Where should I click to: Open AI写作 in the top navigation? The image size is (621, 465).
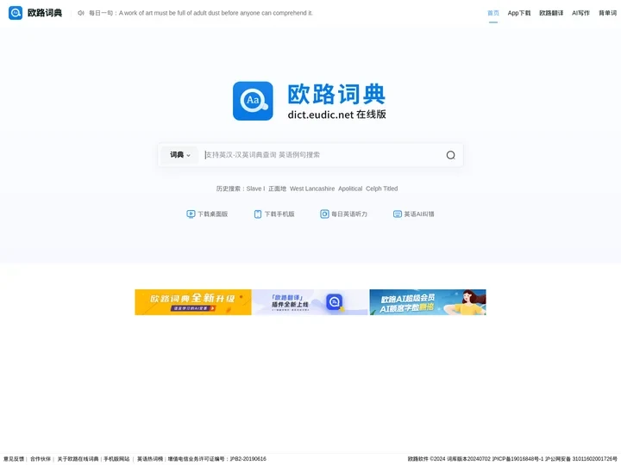580,13
